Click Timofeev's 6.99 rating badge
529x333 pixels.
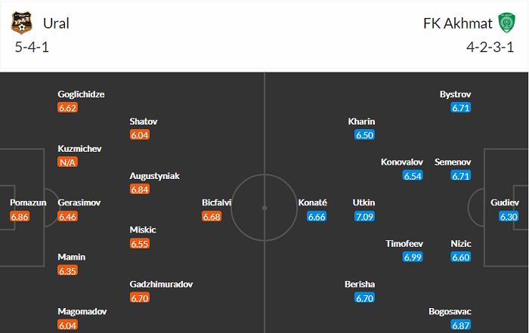pos(412,257)
